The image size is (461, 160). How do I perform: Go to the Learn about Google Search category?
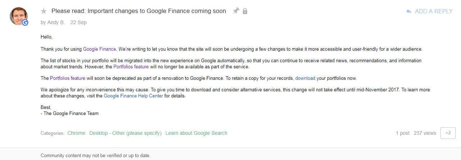coord(196,133)
